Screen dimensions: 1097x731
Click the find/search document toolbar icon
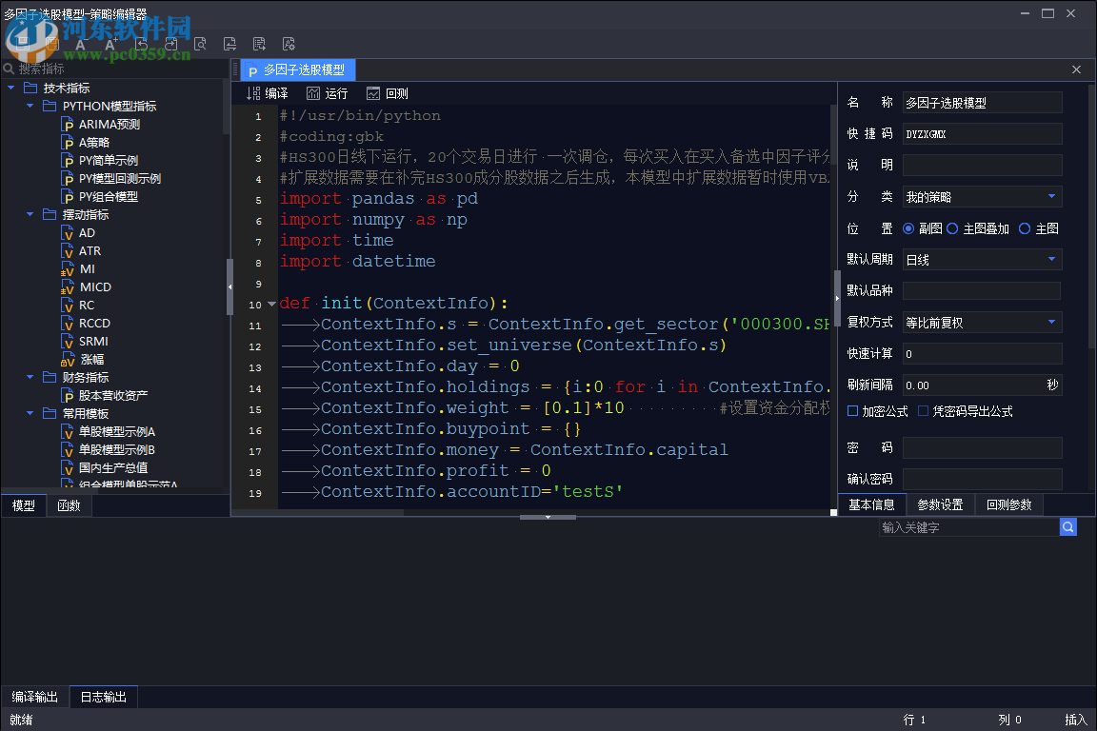point(200,44)
